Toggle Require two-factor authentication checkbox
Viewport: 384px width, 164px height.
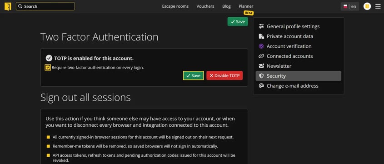48,67
